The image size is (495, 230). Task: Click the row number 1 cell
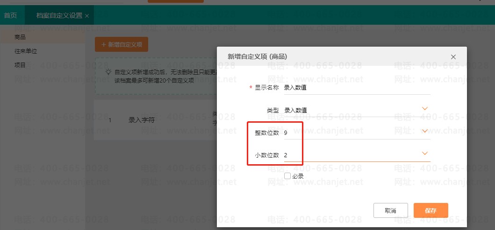coord(110,120)
